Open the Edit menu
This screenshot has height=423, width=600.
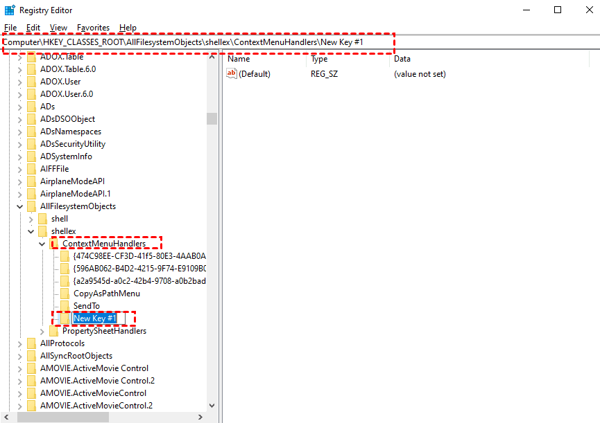tap(32, 28)
